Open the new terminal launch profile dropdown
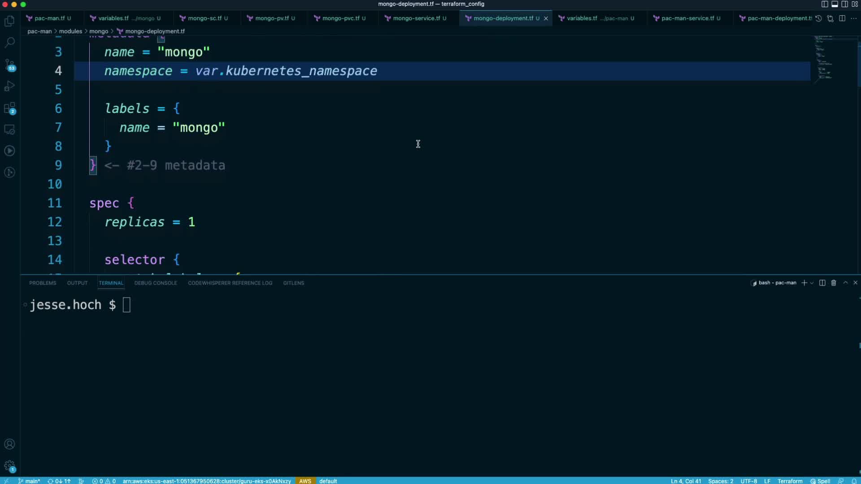Image resolution: width=861 pixels, height=484 pixels. click(812, 283)
